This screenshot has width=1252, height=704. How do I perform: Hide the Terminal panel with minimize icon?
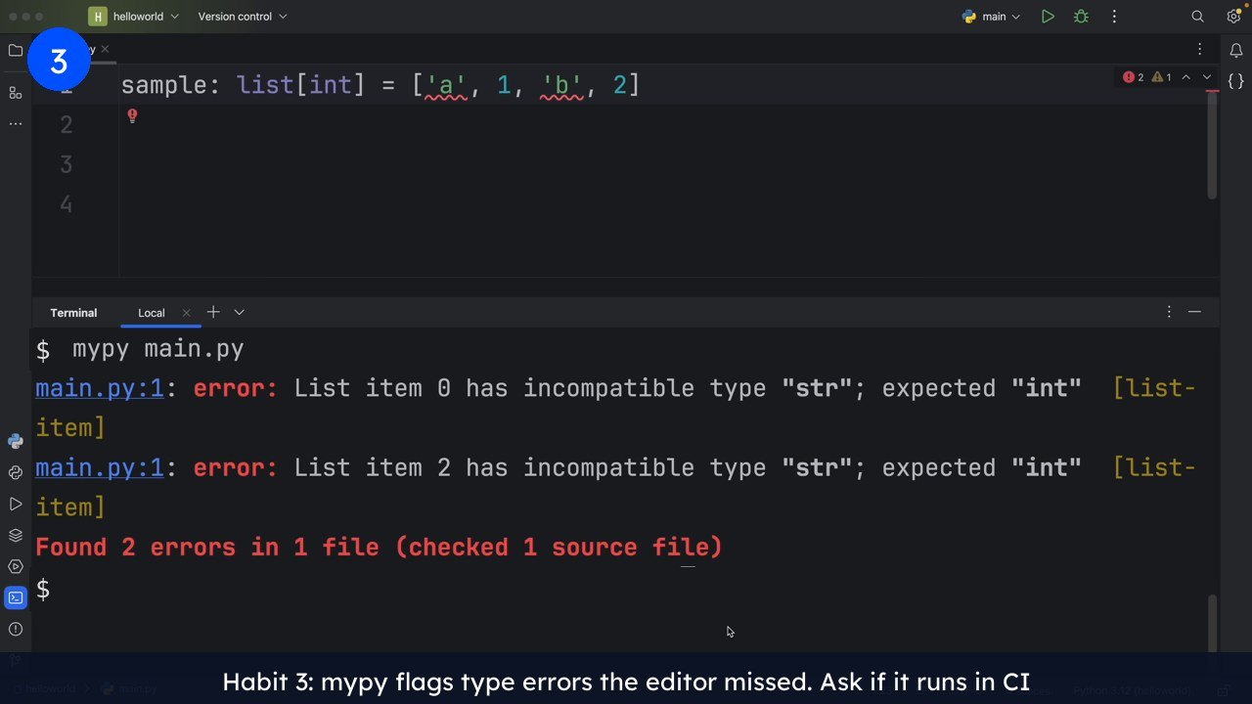pyautogui.click(x=1194, y=312)
